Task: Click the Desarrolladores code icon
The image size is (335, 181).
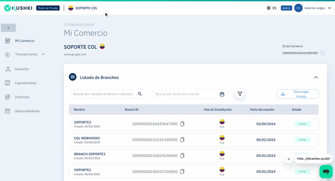Action: 8,111
